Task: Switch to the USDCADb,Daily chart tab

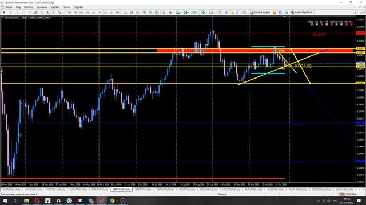Action: [x=231, y=190]
